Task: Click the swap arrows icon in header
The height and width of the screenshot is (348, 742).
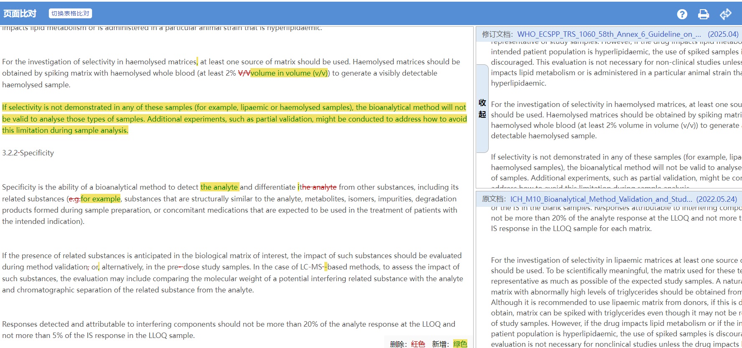Action: (726, 14)
